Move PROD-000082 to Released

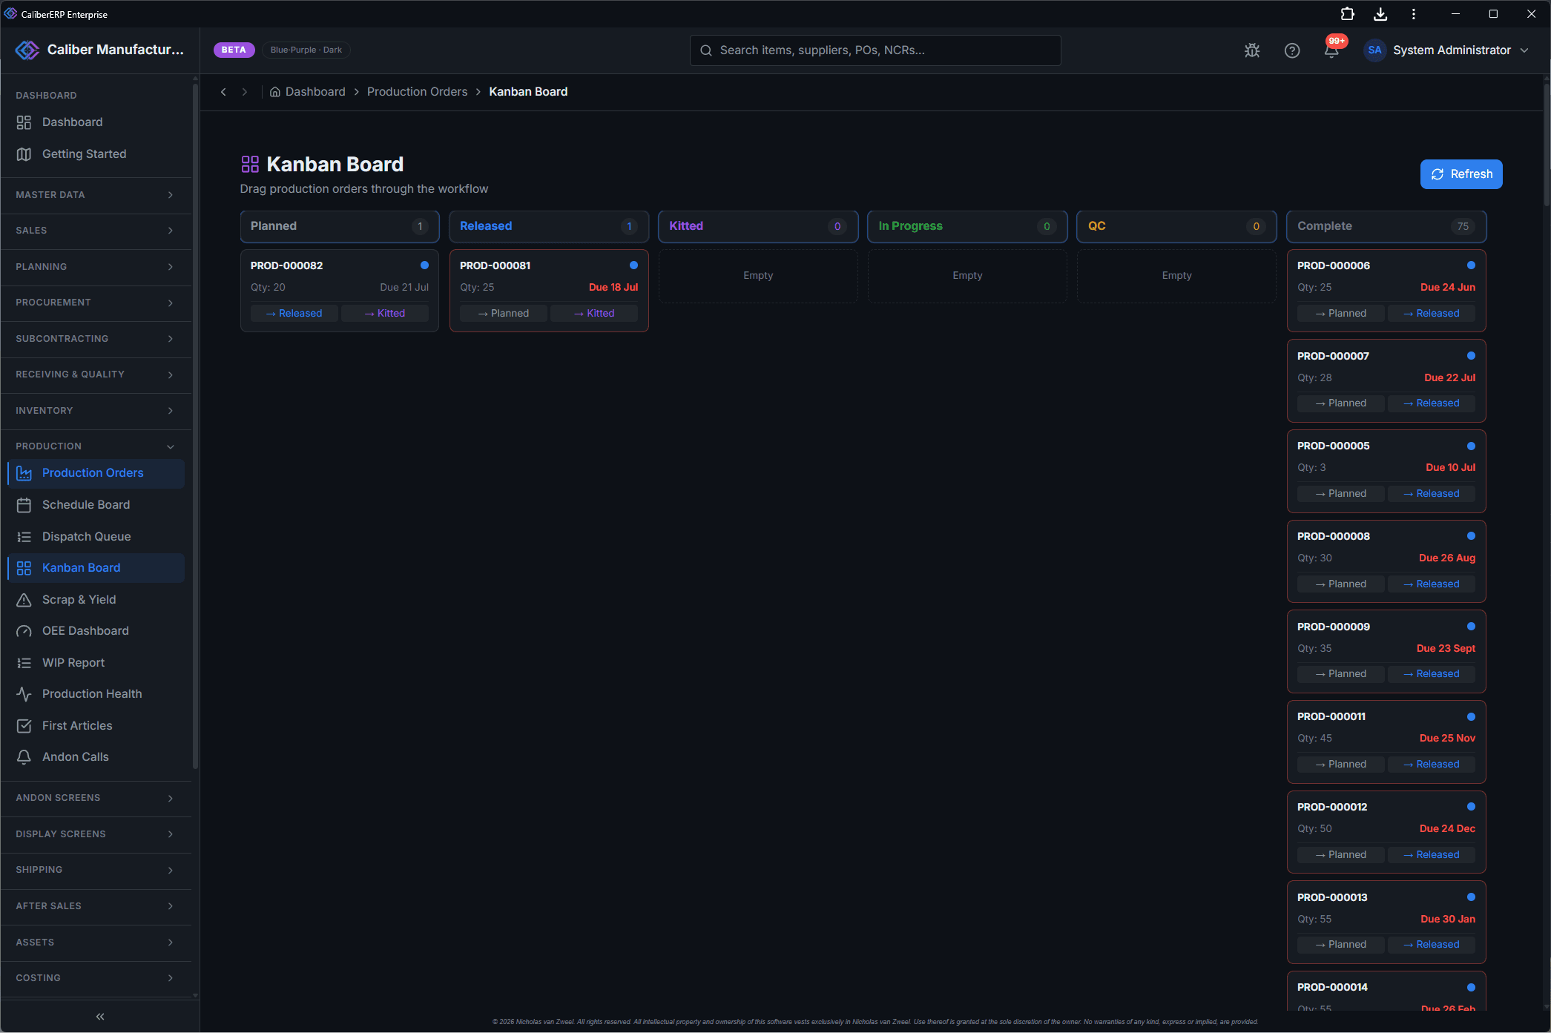coord(294,314)
